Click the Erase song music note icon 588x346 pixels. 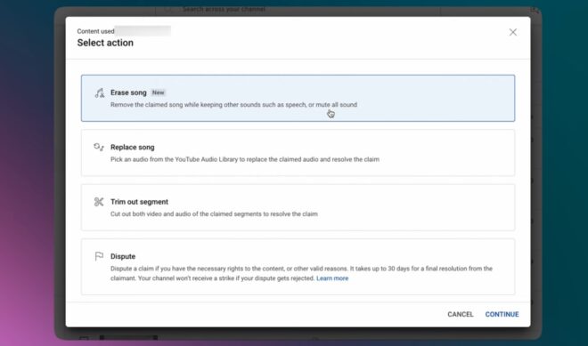pos(99,93)
